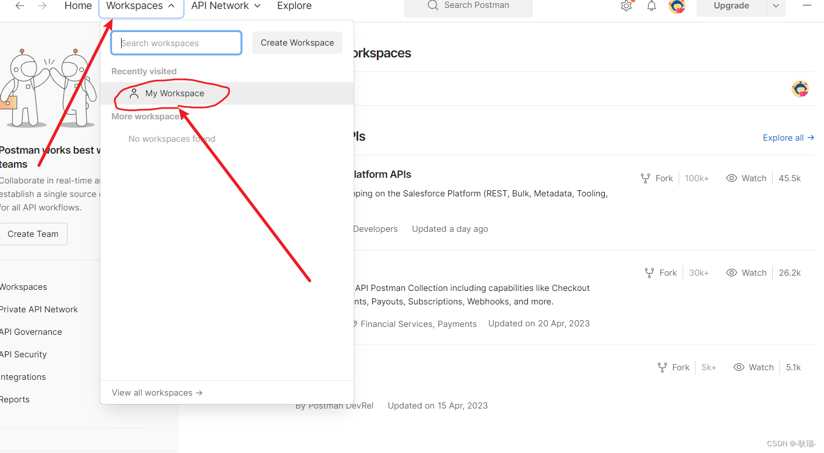
Task: Click the Create Team button
Action: [33, 234]
